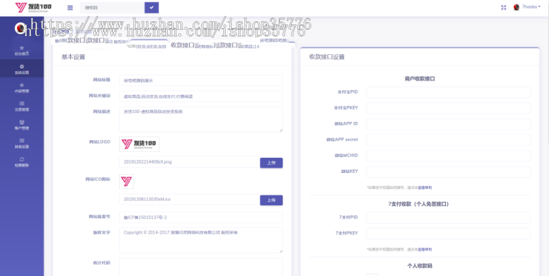The width and height of the screenshot is (549, 276).
Task: Click the 支付宝PID input field
Action: point(448,93)
